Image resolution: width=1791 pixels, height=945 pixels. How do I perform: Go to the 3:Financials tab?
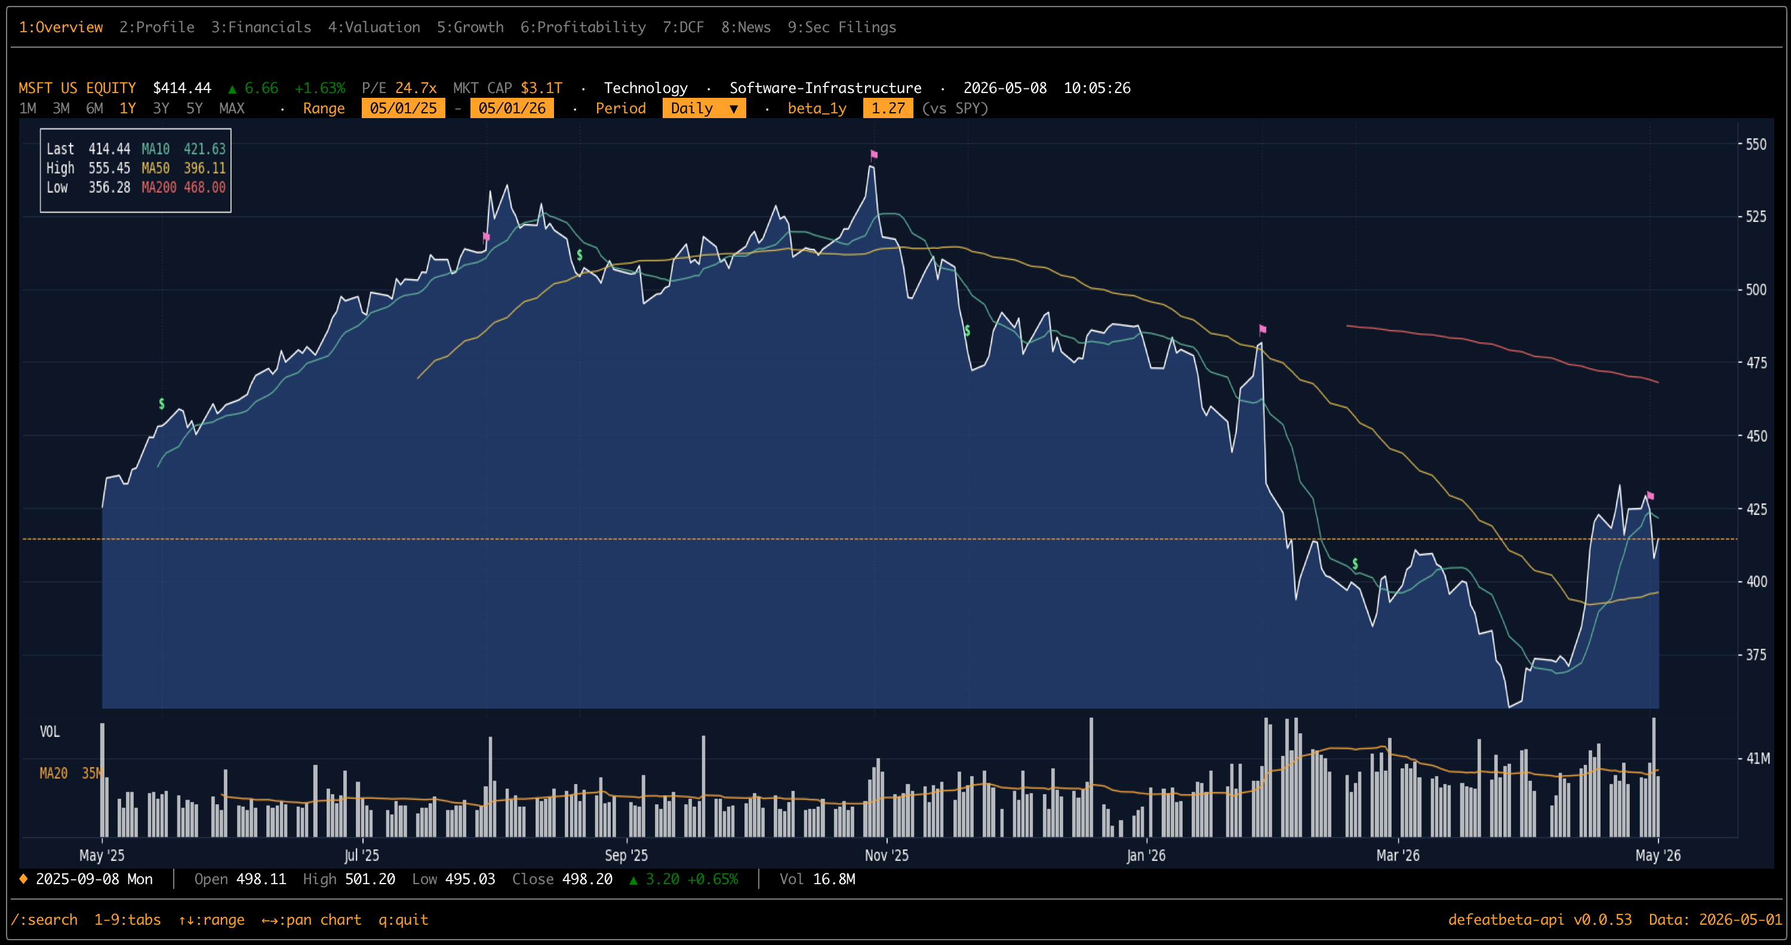pyautogui.click(x=261, y=27)
